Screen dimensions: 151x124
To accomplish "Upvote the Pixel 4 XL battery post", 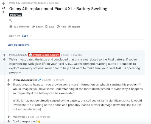I will 4,4.
